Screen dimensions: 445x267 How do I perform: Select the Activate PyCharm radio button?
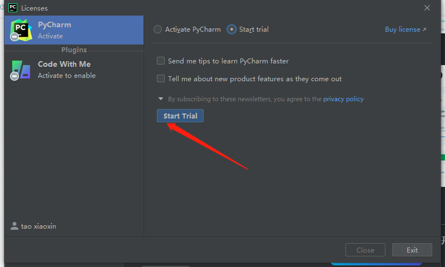coord(157,29)
